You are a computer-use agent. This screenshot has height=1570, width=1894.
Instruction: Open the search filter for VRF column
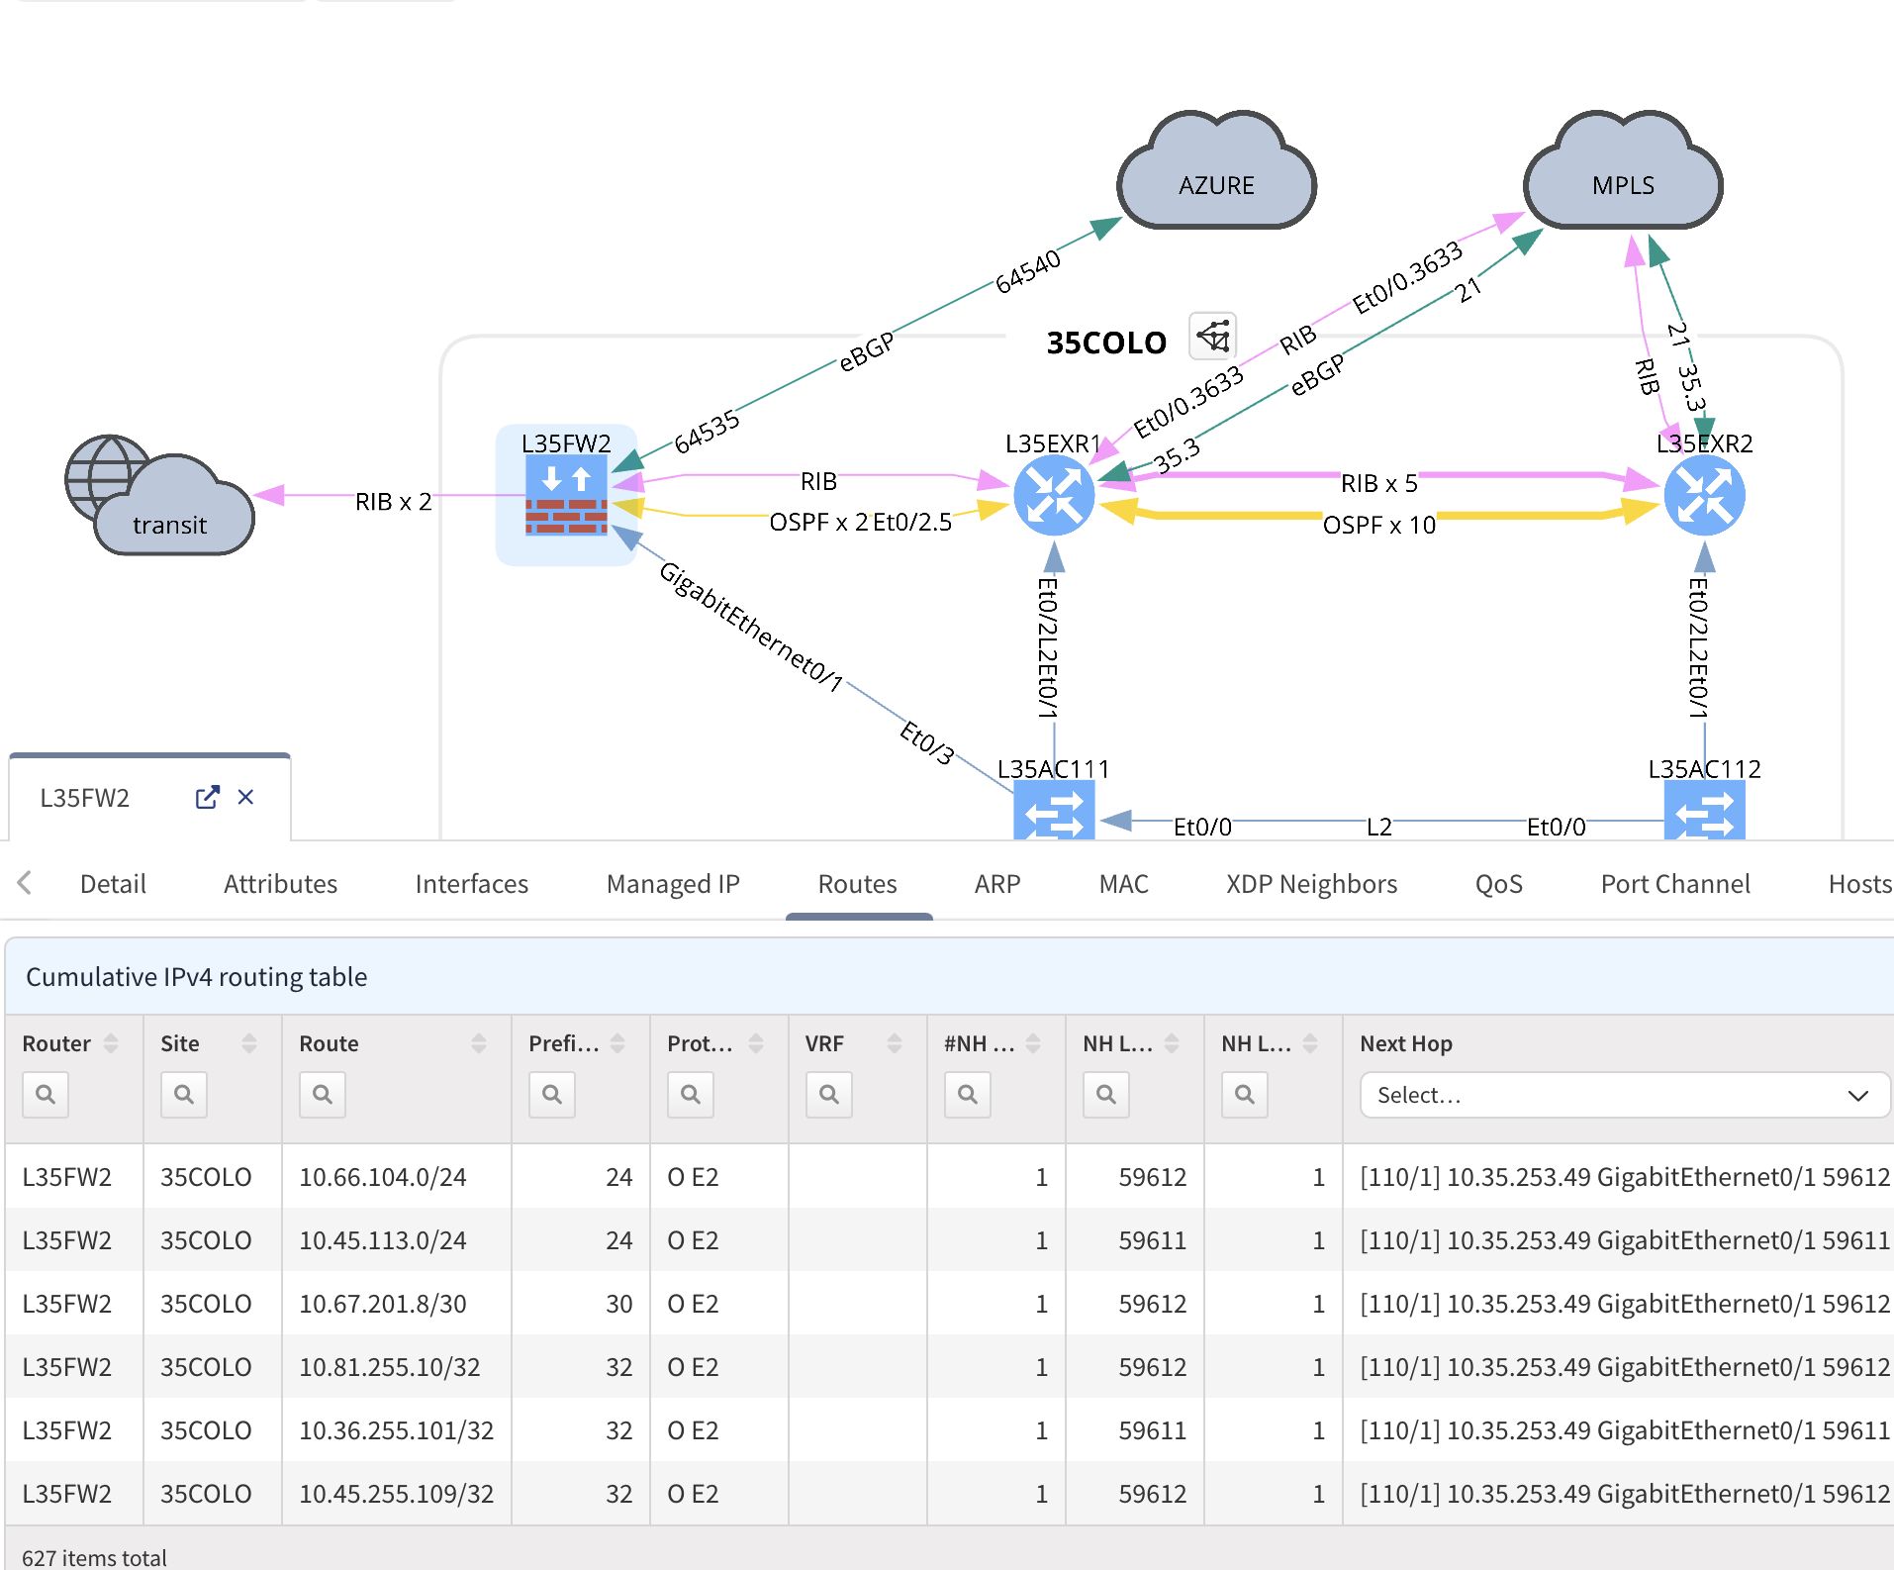tap(829, 1095)
